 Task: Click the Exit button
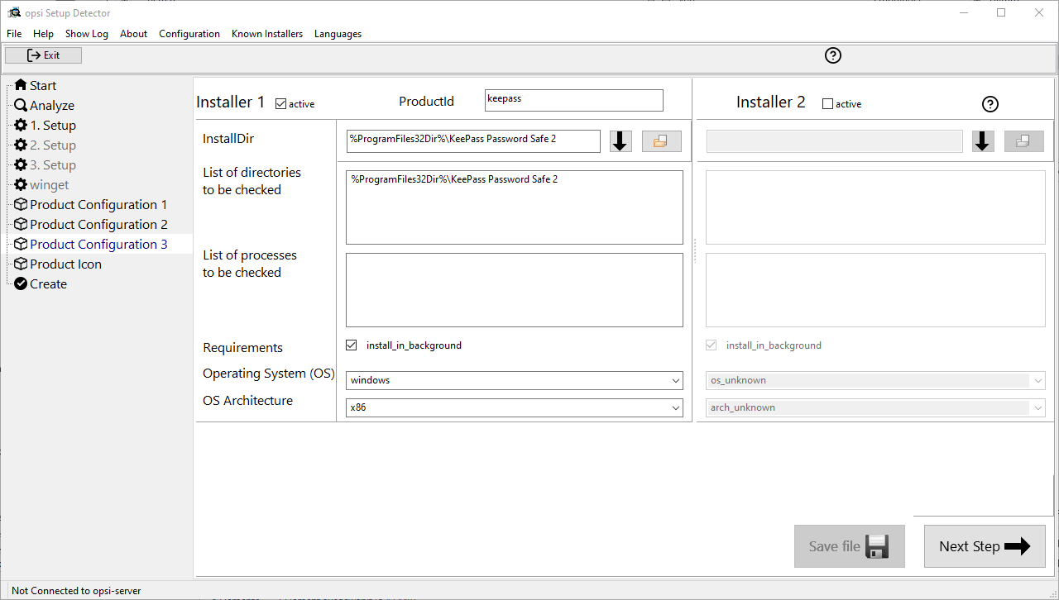point(43,55)
